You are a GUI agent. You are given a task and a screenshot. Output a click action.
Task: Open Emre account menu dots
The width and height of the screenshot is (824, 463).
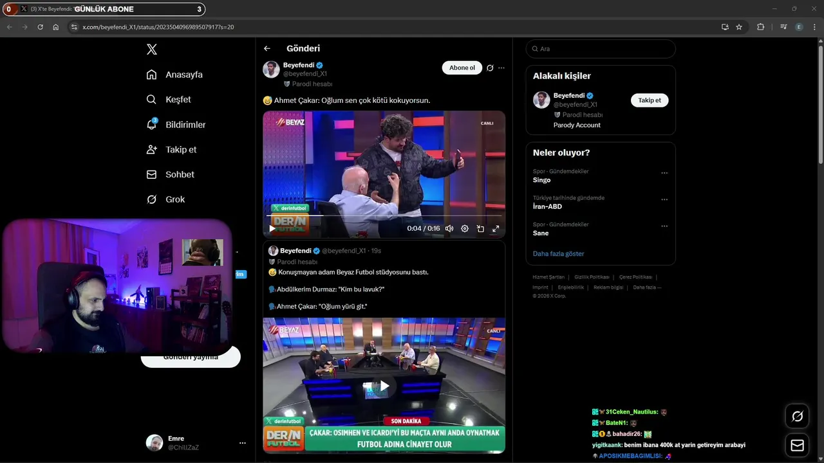(x=243, y=443)
